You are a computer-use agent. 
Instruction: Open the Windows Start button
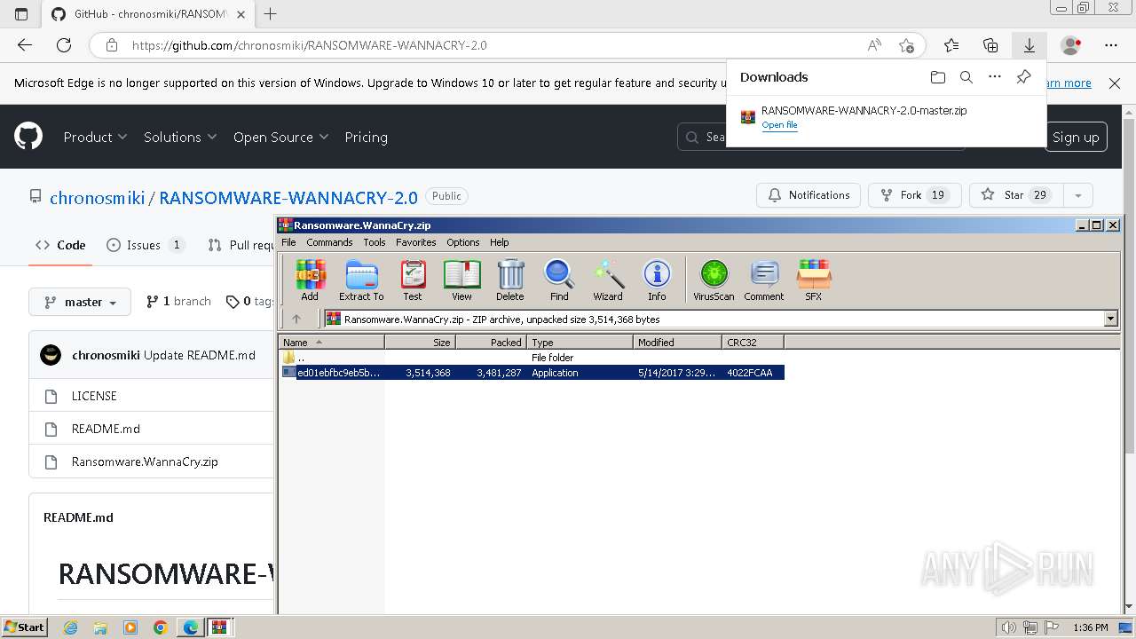(24, 627)
